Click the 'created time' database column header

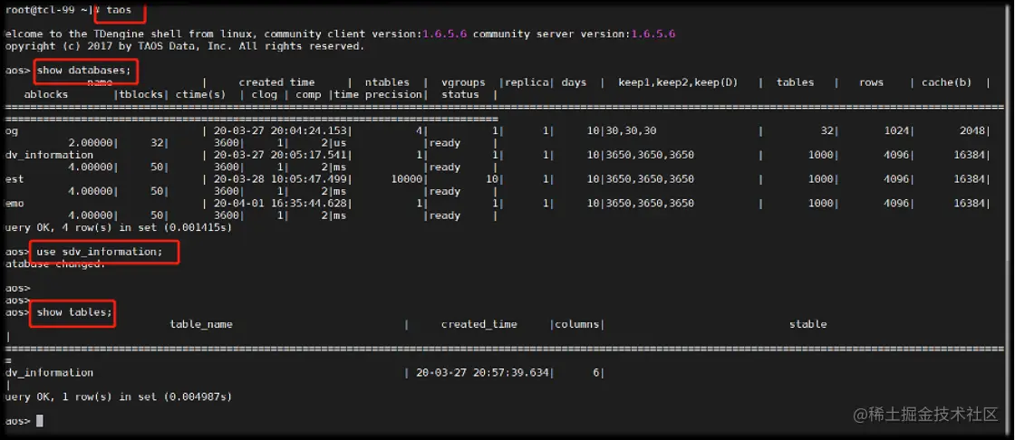(276, 82)
